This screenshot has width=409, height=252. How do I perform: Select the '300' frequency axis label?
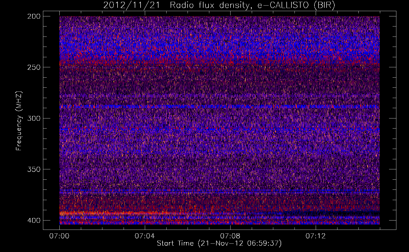[34, 118]
